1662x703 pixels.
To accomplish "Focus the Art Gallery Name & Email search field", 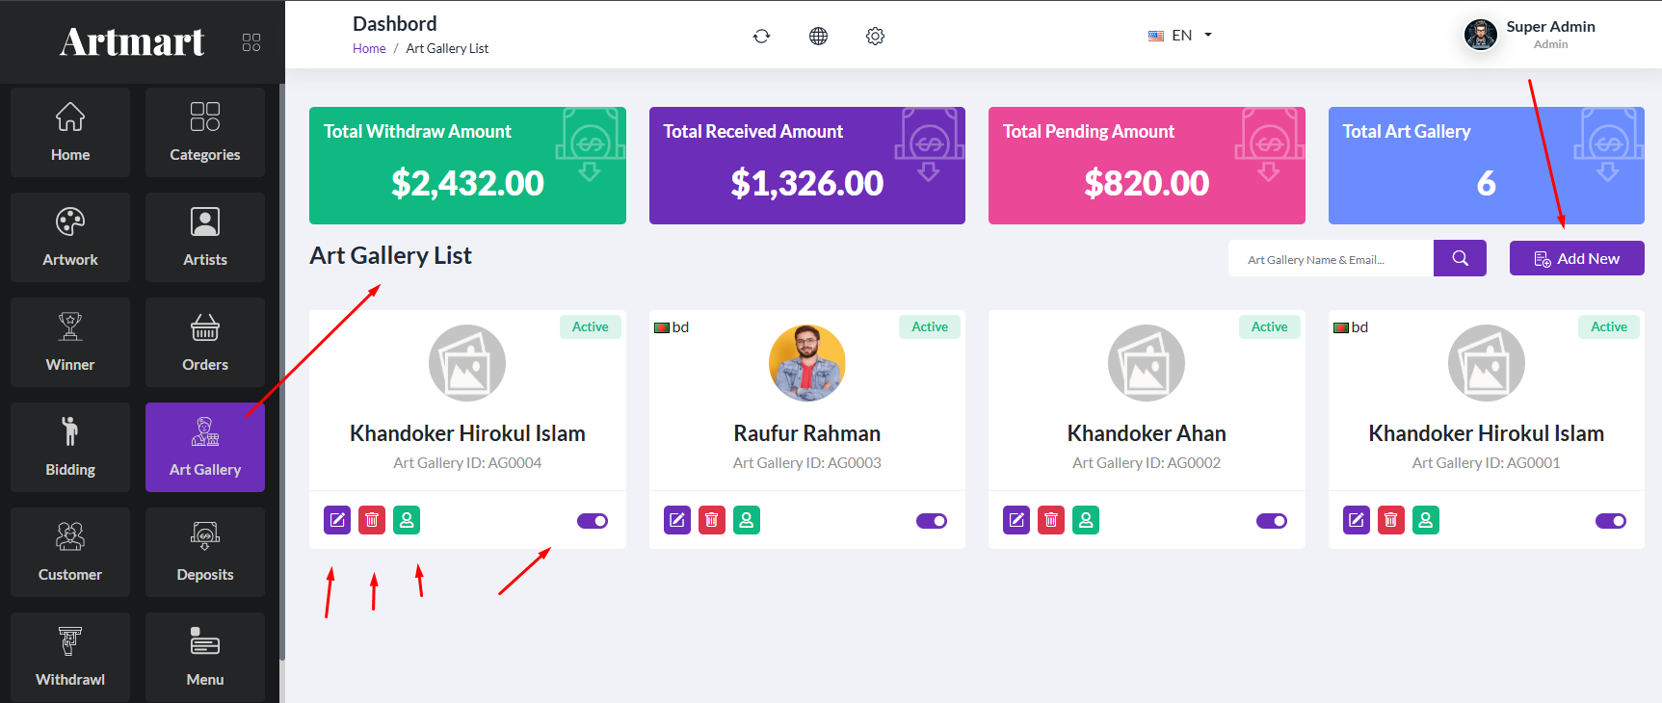I will pyautogui.click(x=1331, y=259).
